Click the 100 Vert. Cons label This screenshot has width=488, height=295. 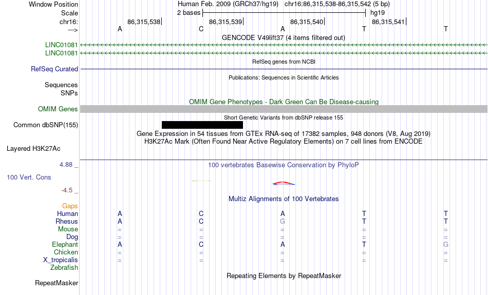29,177
